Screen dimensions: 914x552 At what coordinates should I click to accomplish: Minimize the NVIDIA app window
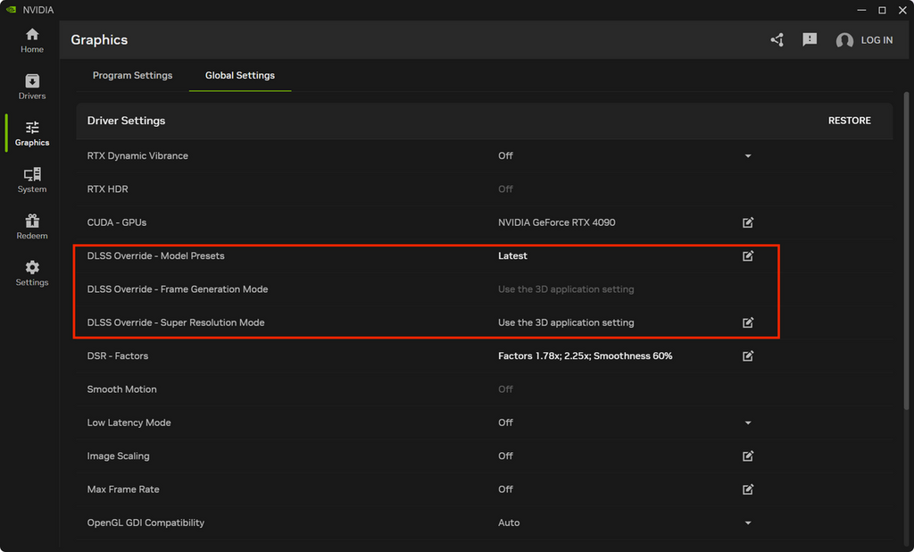coord(861,10)
